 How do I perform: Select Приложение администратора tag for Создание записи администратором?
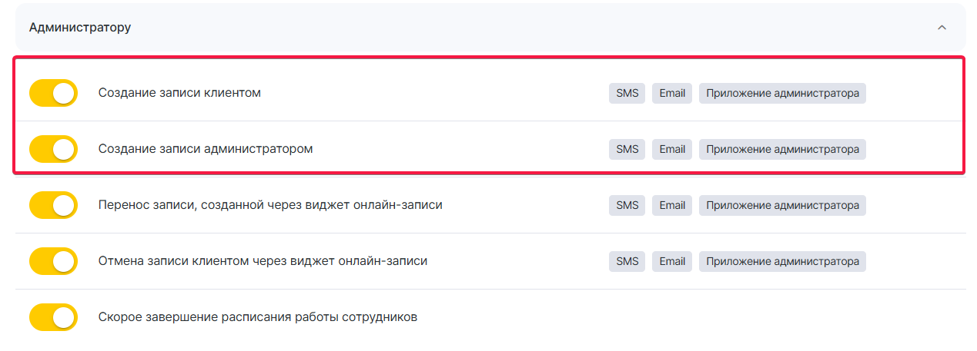[782, 149]
